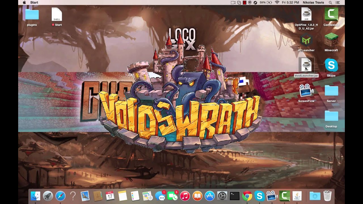This screenshot has width=363, height=204.
Task: Open Spotlight search
Action: tap(330, 3)
